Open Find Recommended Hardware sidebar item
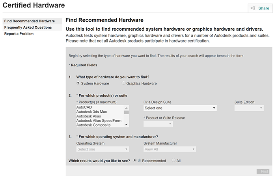Viewport: 276px width, 176px height. point(30,21)
